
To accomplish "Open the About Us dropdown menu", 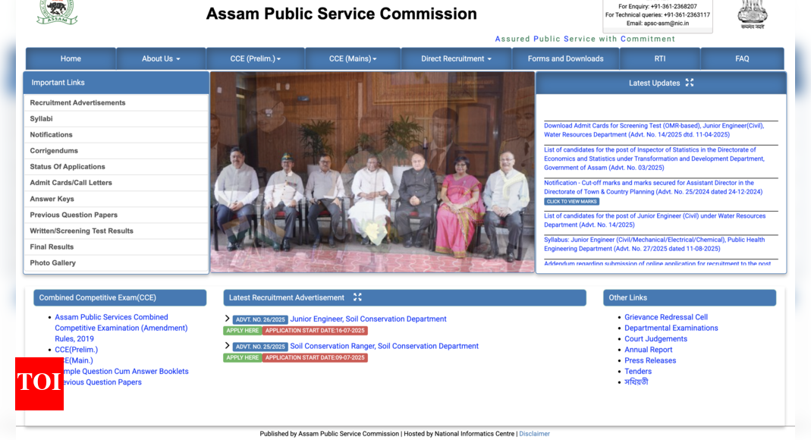I will click(161, 59).
